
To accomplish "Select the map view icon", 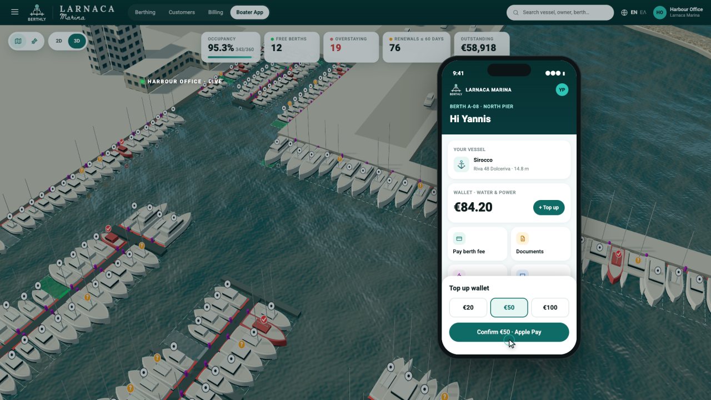I will click(x=18, y=41).
